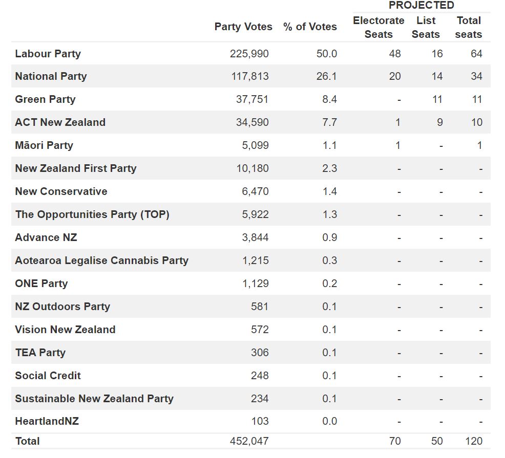
Task: Click New Zealand First Party name
Action: [x=76, y=168]
